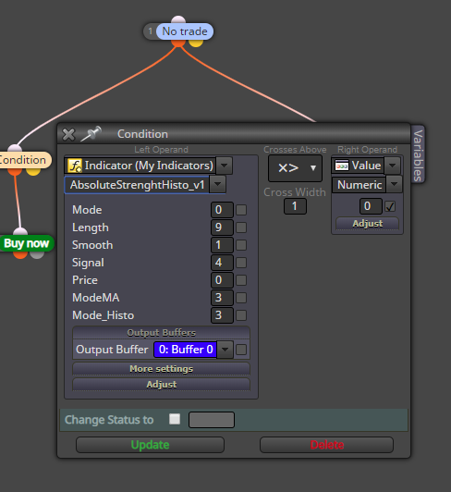Toggle the checkbox beside Output Buffer
Viewport: 451px width, 492px height.
tap(241, 350)
